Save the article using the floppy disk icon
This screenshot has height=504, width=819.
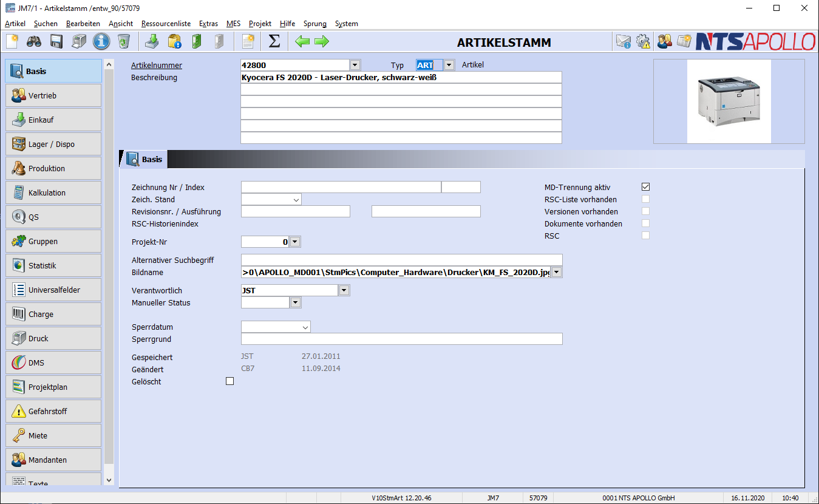pyautogui.click(x=56, y=41)
